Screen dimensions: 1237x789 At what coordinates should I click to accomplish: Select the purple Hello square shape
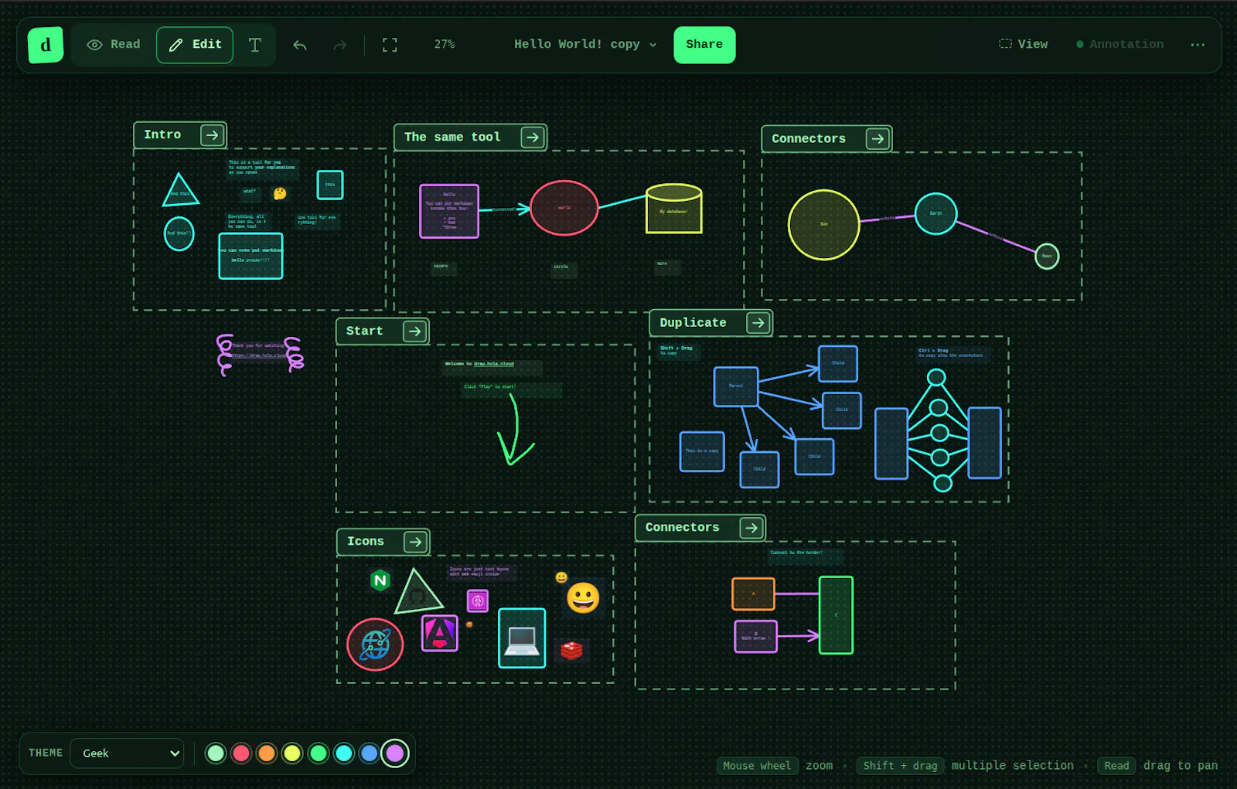click(x=449, y=211)
